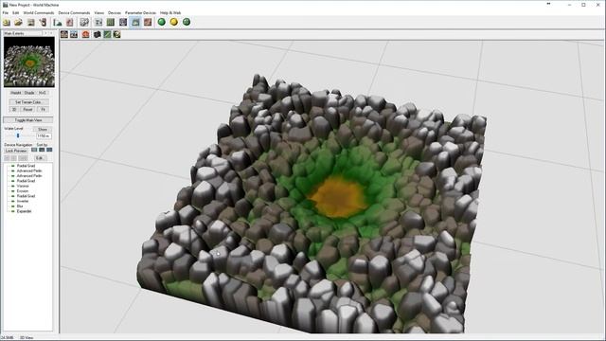Switch preview to HxS mode
This screenshot has width=606, height=341.
click(43, 93)
